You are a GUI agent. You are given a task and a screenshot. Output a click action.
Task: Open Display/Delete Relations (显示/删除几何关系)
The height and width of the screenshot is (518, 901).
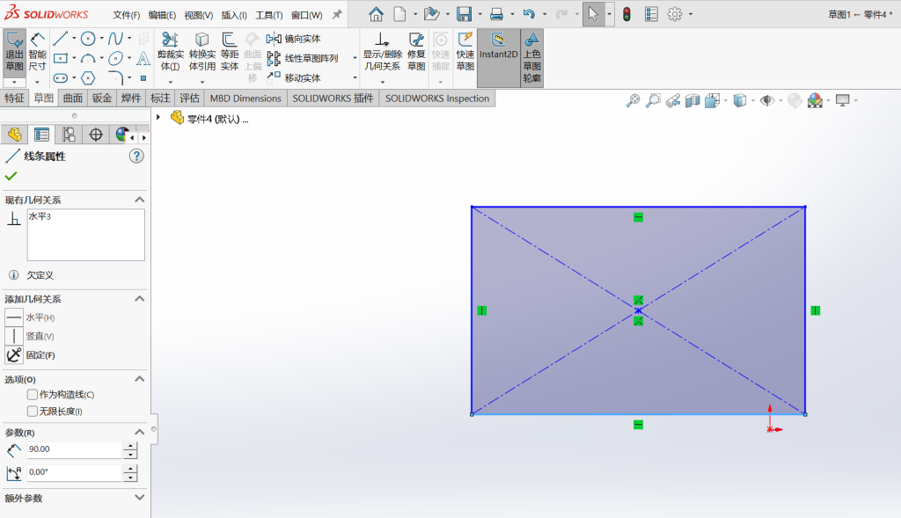[382, 52]
